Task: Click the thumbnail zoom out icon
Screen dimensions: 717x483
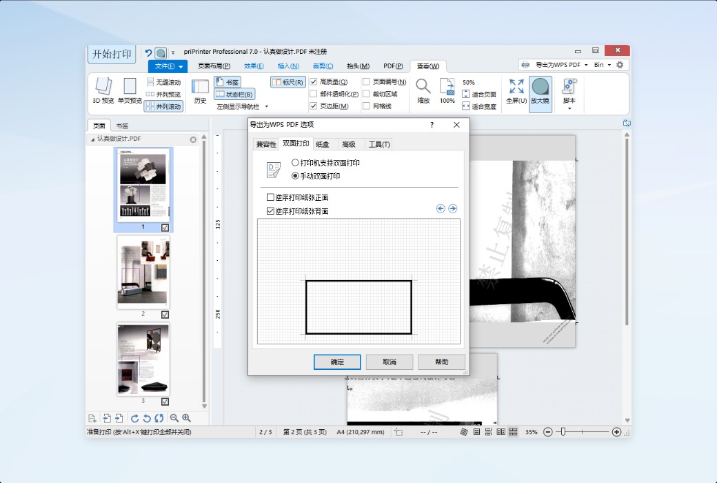Action: click(174, 418)
